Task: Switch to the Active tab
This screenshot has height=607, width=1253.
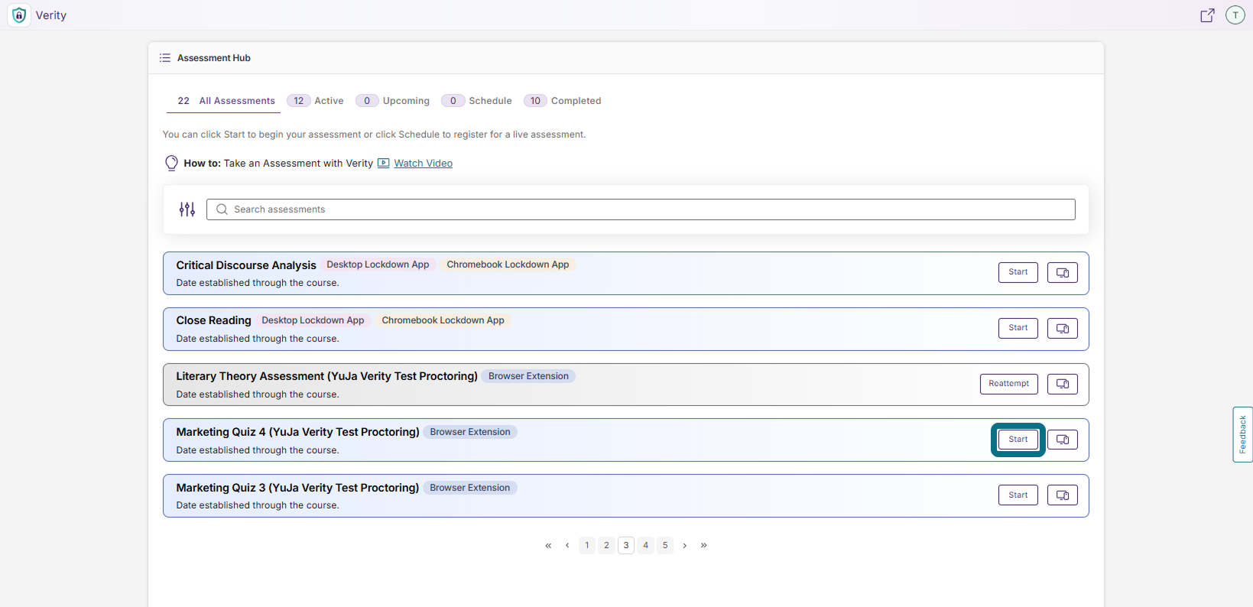Action: 315,101
